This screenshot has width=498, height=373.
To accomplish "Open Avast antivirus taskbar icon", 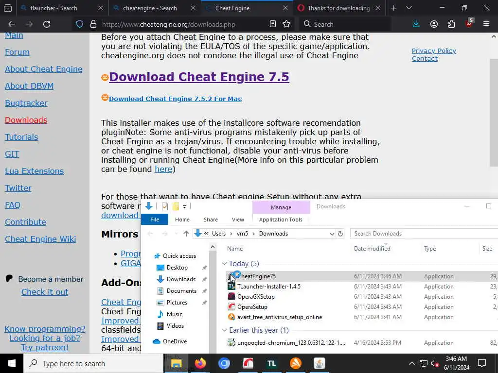I will 295,363.
